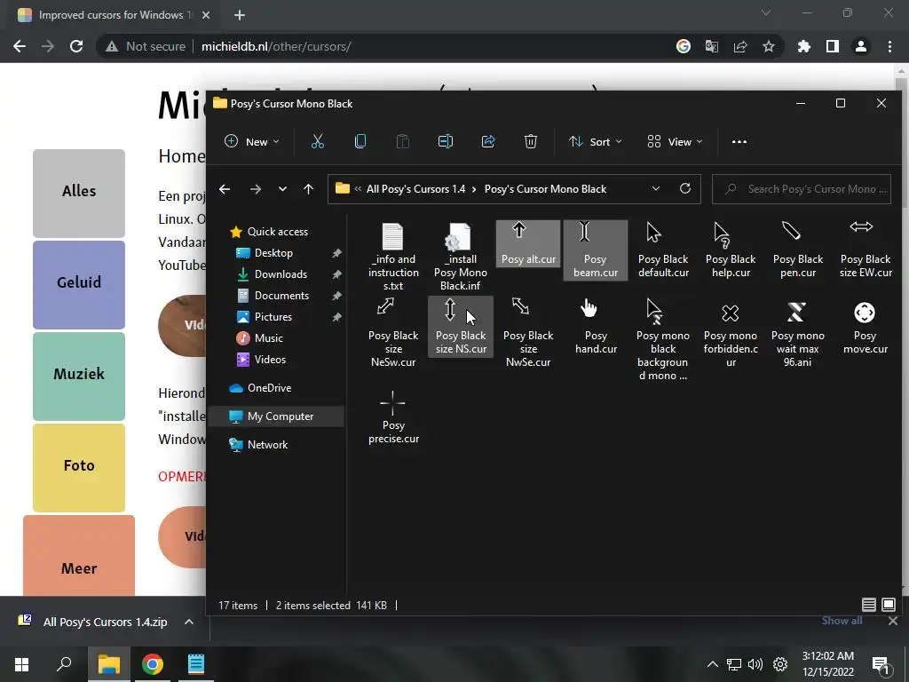Select Posy Black size EW.cur file
The width and height of the screenshot is (909, 682).
(x=866, y=250)
